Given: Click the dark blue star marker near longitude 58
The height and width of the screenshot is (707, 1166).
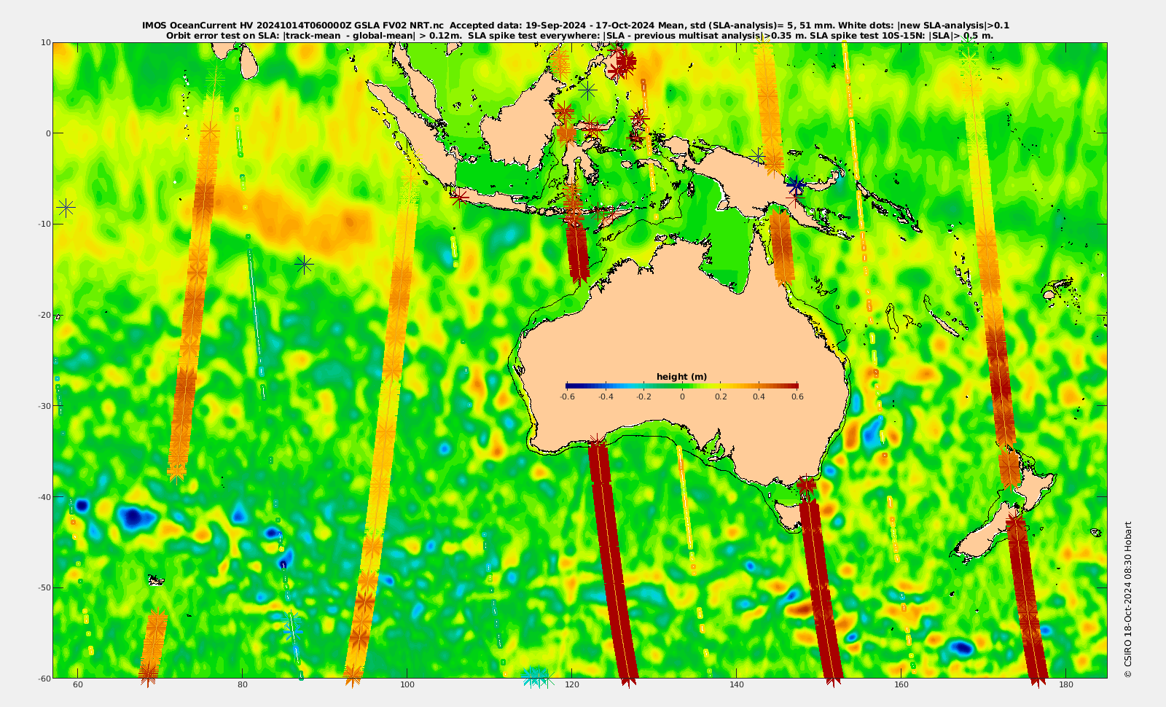Looking at the screenshot, I should pos(66,208).
